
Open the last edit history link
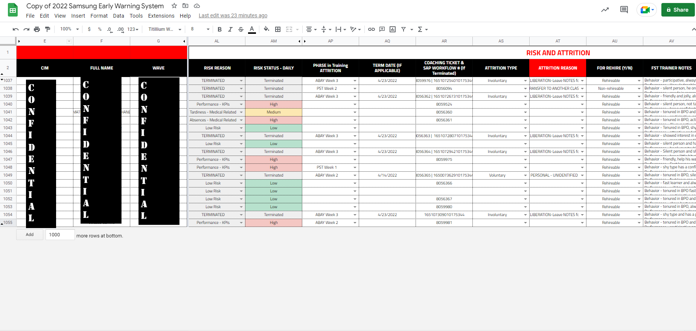[x=233, y=16]
